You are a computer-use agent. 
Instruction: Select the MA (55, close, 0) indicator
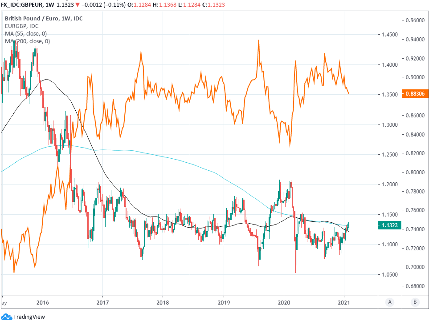pos(27,34)
